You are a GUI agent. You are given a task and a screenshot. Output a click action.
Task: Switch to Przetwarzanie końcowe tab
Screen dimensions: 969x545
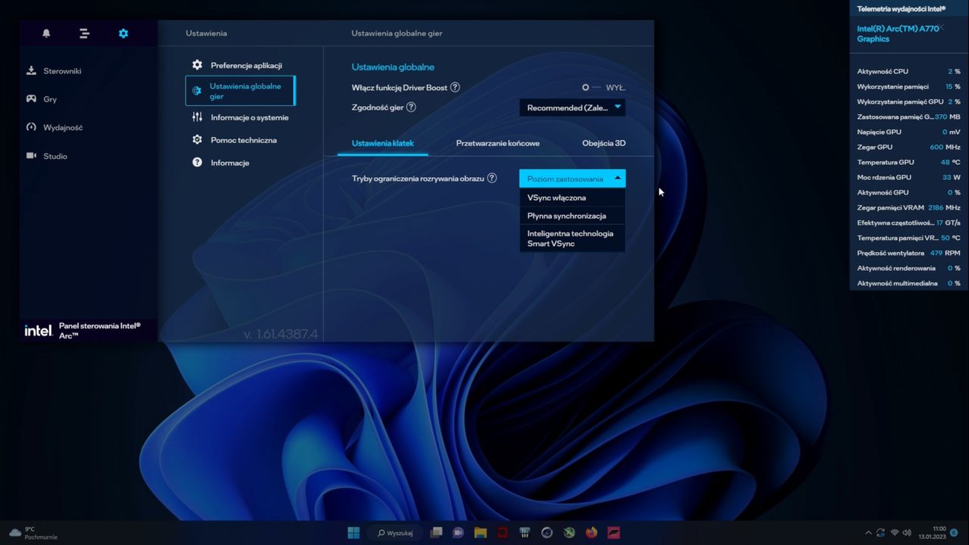(x=497, y=143)
